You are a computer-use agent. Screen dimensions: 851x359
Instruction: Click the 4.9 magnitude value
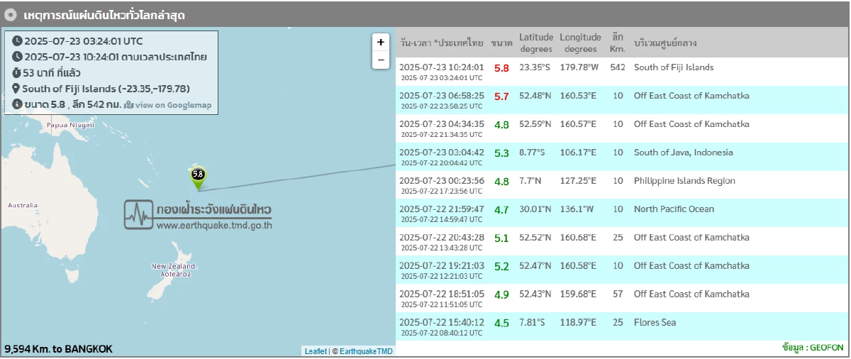click(x=501, y=295)
